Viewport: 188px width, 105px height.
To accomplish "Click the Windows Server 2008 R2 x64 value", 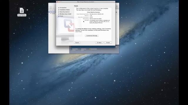I will point(97,14).
